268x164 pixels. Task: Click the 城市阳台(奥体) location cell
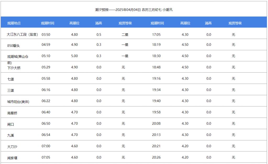tap(18, 102)
